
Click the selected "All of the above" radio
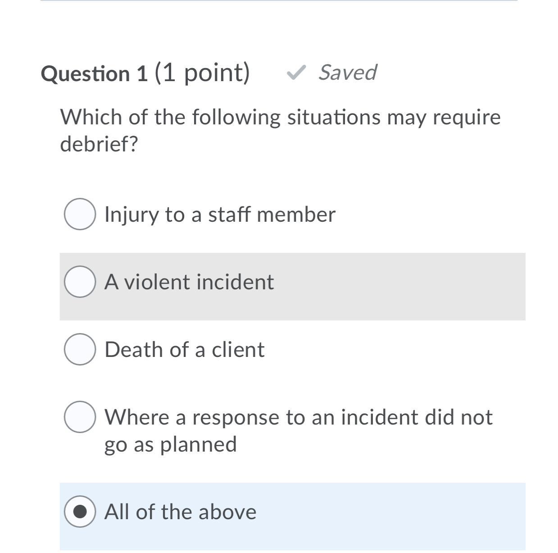[x=80, y=512]
